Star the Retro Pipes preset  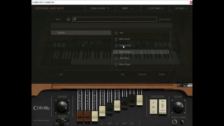pyautogui.click(x=116, y=64)
